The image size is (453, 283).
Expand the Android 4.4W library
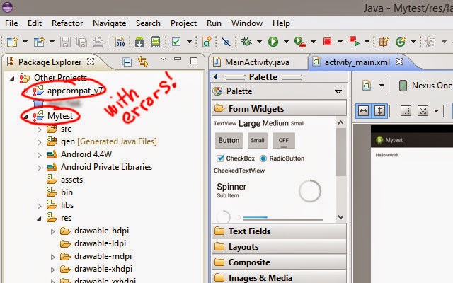point(40,155)
